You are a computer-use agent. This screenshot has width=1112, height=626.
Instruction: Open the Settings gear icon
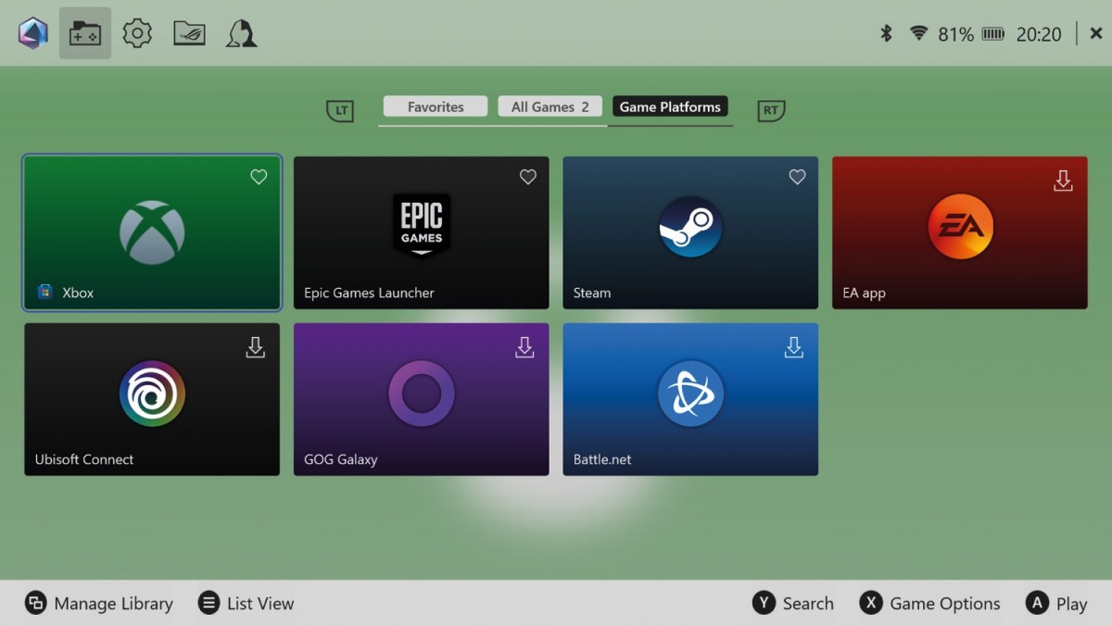pyautogui.click(x=137, y=33)
